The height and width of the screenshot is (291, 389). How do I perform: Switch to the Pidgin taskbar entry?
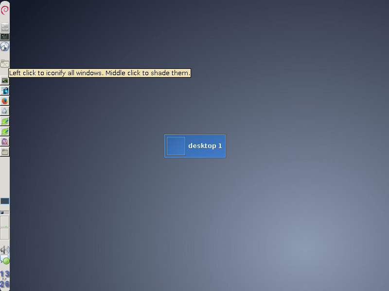(x=5, y=142)
